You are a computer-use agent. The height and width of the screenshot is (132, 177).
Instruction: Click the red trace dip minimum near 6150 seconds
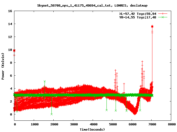135,114
